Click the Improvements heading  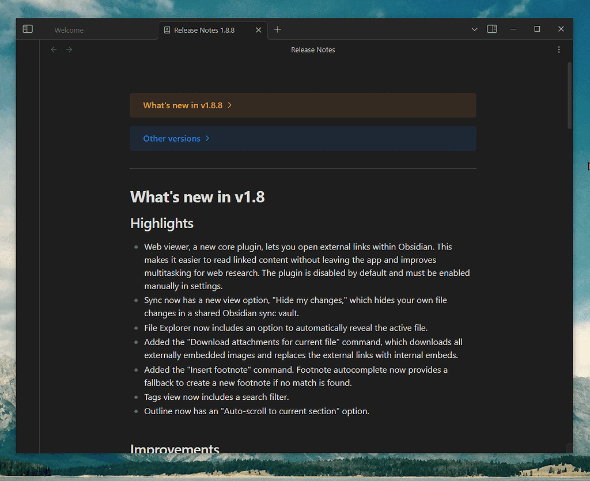click(175, 449)
